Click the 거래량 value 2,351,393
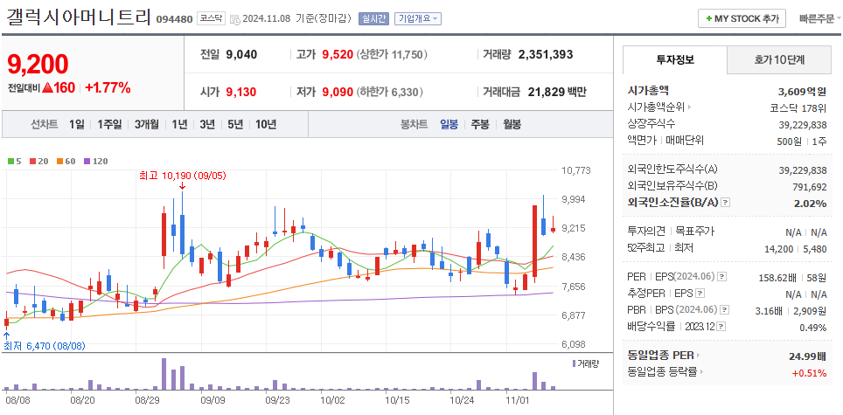843x415 pixels. pyautogui.click(x=546, y=54)
